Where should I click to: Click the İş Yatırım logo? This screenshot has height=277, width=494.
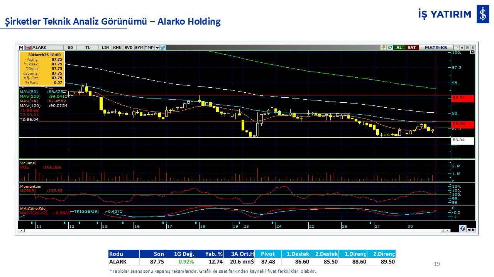click(482, 14)
